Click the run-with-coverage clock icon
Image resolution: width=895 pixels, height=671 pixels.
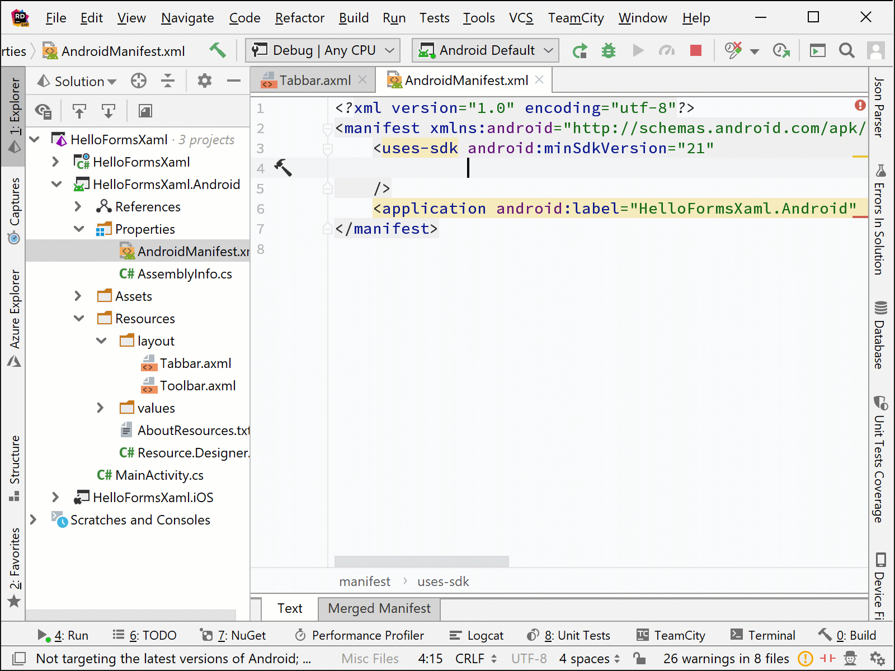pyautogui.click(x=781, y=51)
